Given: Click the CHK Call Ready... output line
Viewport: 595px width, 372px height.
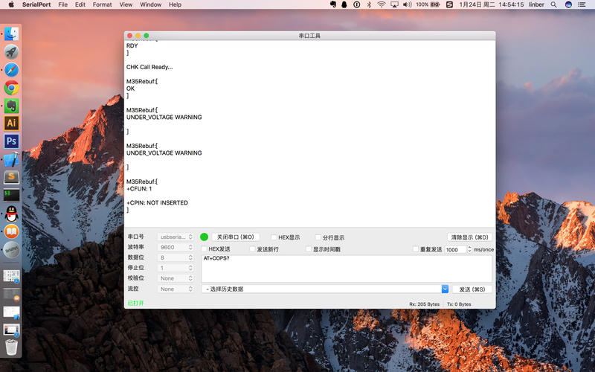Looking at the screenshot, I should (x=149, y=67).
